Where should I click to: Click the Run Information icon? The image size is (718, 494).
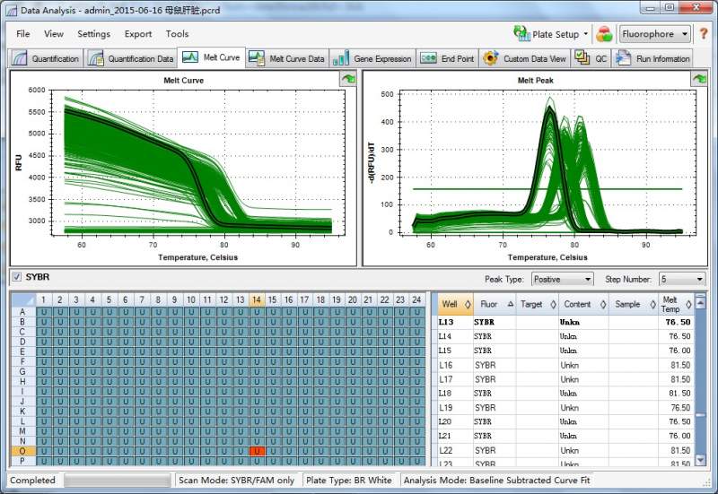point(623,58)
